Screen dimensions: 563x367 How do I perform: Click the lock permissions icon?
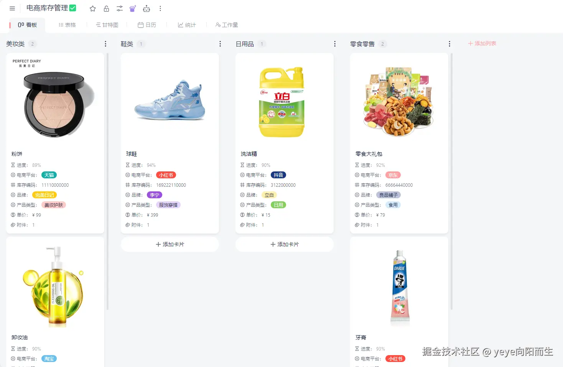tap(106, 8)
